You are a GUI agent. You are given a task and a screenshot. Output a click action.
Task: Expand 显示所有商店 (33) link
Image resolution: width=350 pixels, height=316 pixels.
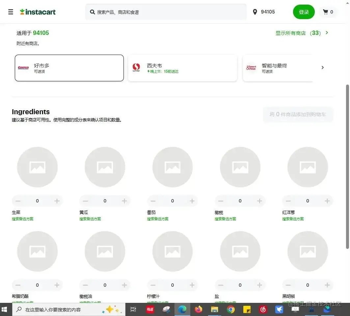(x=302, y=33)
